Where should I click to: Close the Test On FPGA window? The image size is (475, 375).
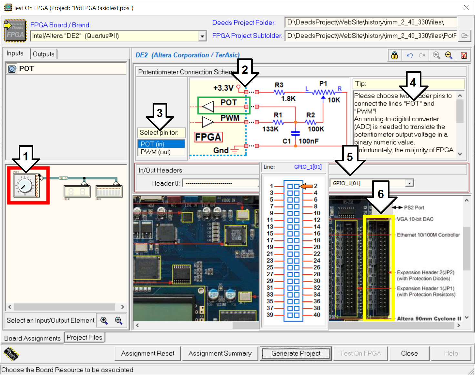click(x=467, y=8)
